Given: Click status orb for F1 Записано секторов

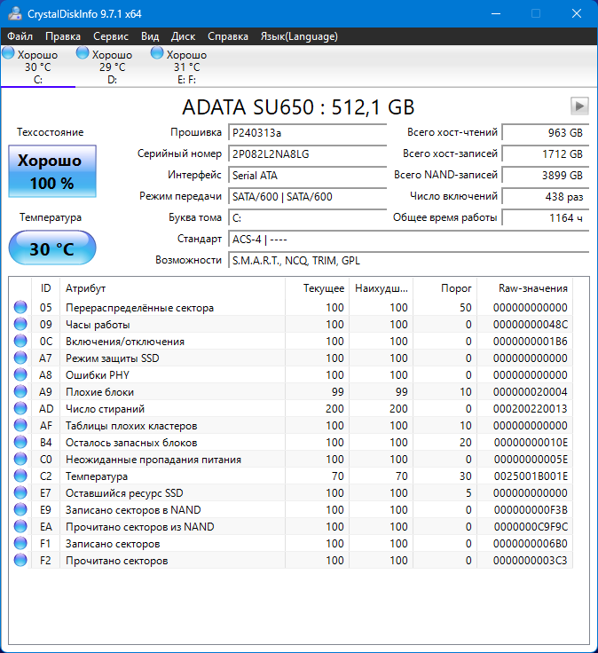Looking at the screenshot, I should coord(20,544).
